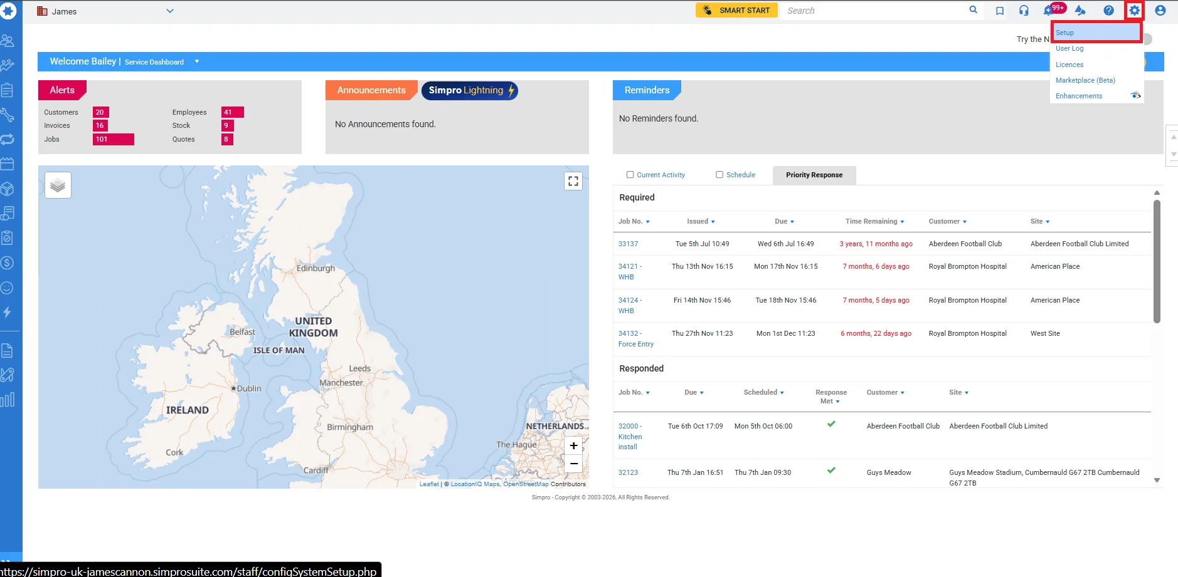Sort Required table by Site
The image size is (1178, 577).
pyautogui.click(x=1040, y=221)
